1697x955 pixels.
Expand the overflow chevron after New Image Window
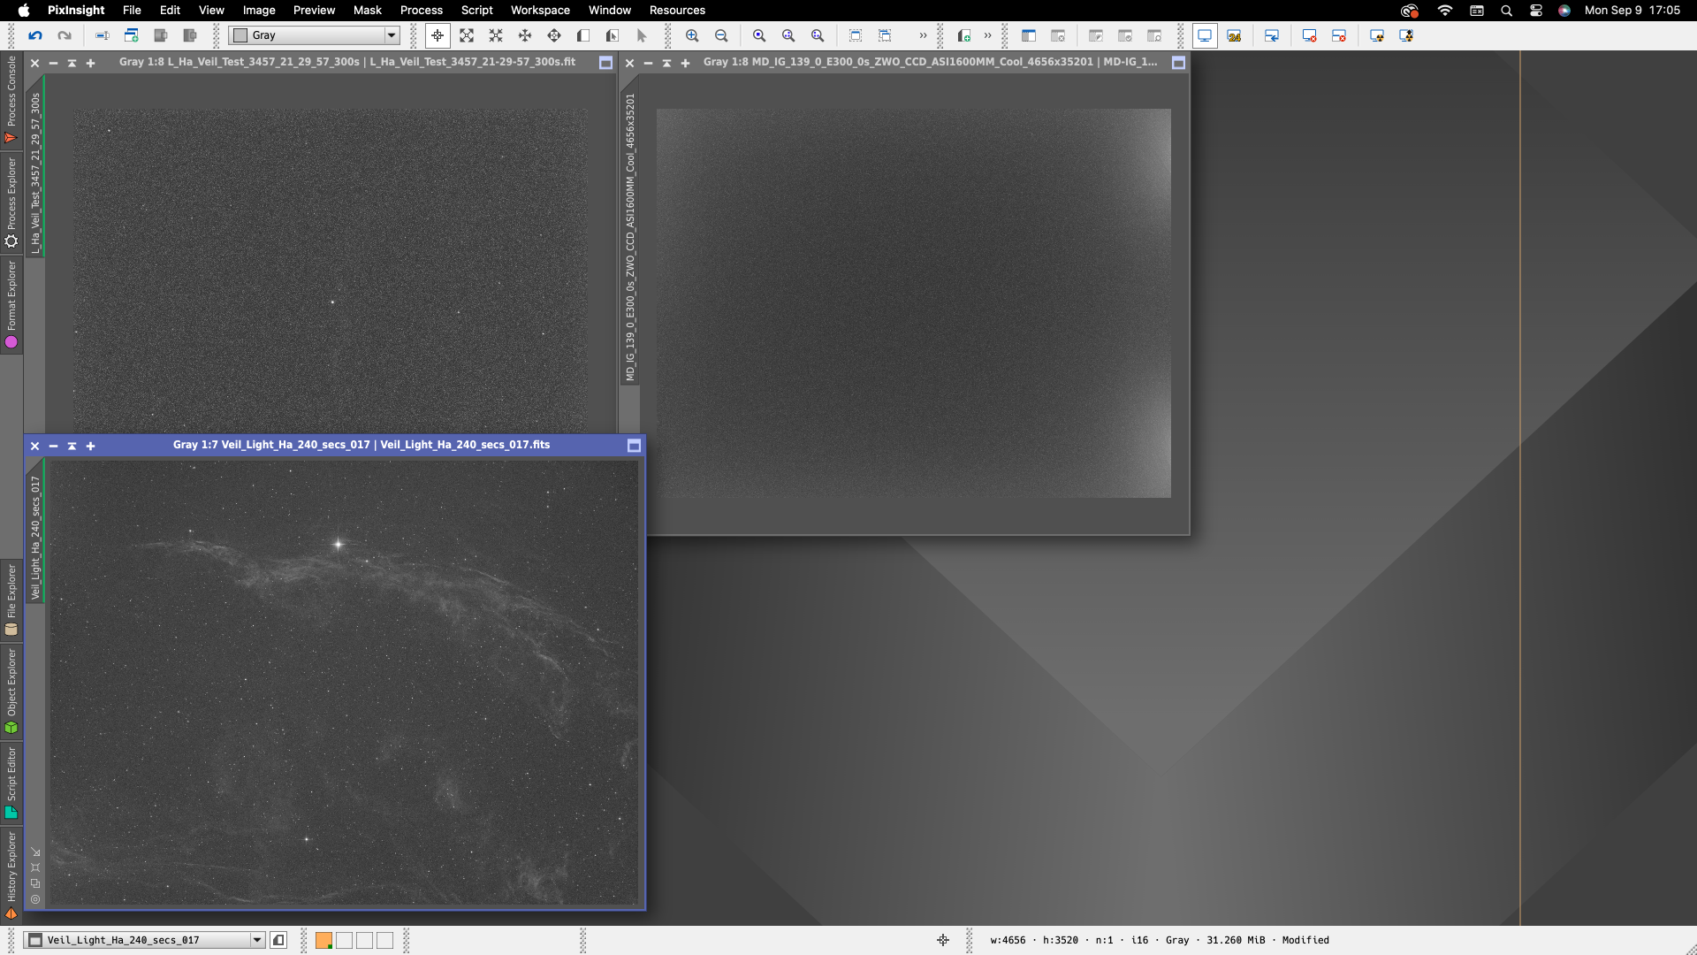click(987, 35)
